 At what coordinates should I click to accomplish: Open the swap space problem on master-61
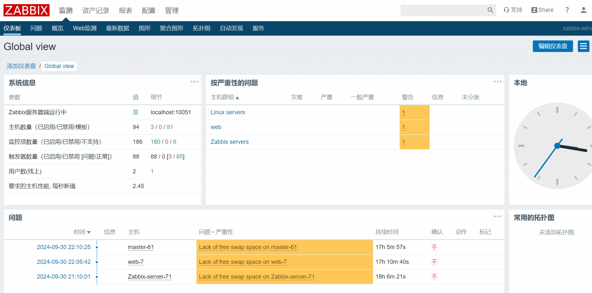tap(248, 247)
